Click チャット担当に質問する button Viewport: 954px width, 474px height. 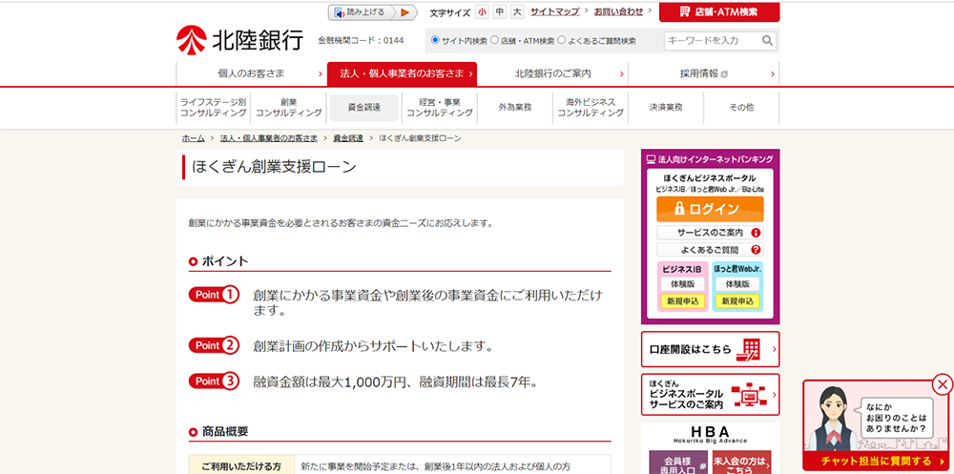pyautogui.click(x=876, y=461)
